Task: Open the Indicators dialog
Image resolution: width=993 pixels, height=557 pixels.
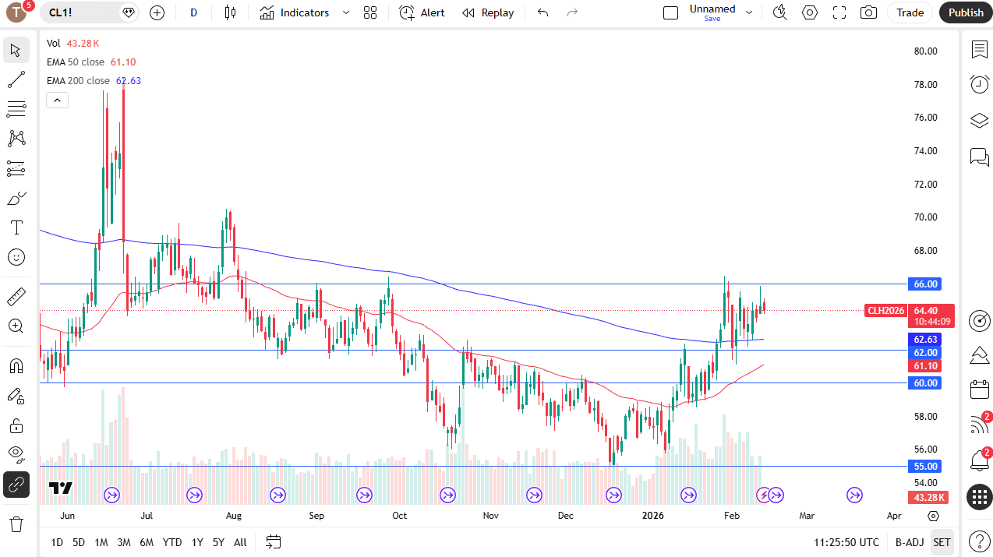Action: 295,12
